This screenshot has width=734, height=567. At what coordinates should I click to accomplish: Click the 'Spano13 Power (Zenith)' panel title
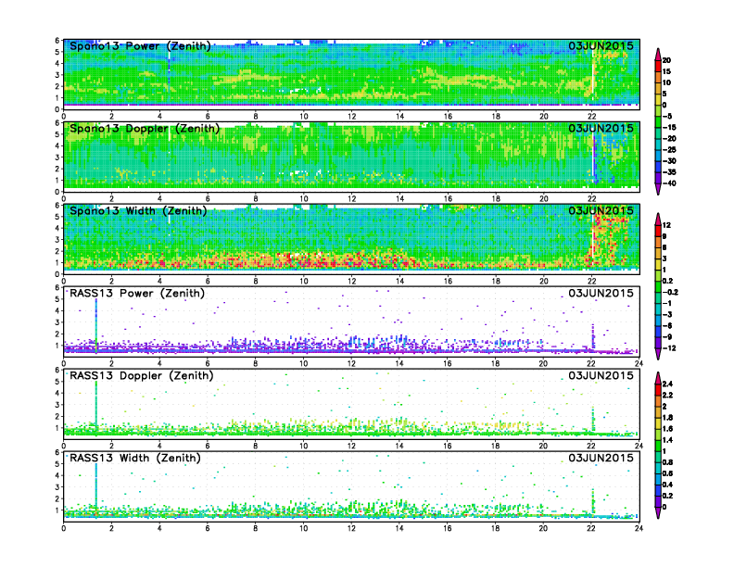141,46
